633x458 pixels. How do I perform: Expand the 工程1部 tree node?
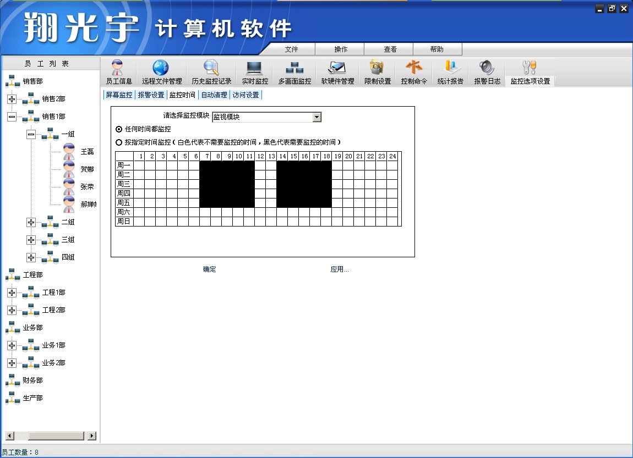(x=12, y=293)
